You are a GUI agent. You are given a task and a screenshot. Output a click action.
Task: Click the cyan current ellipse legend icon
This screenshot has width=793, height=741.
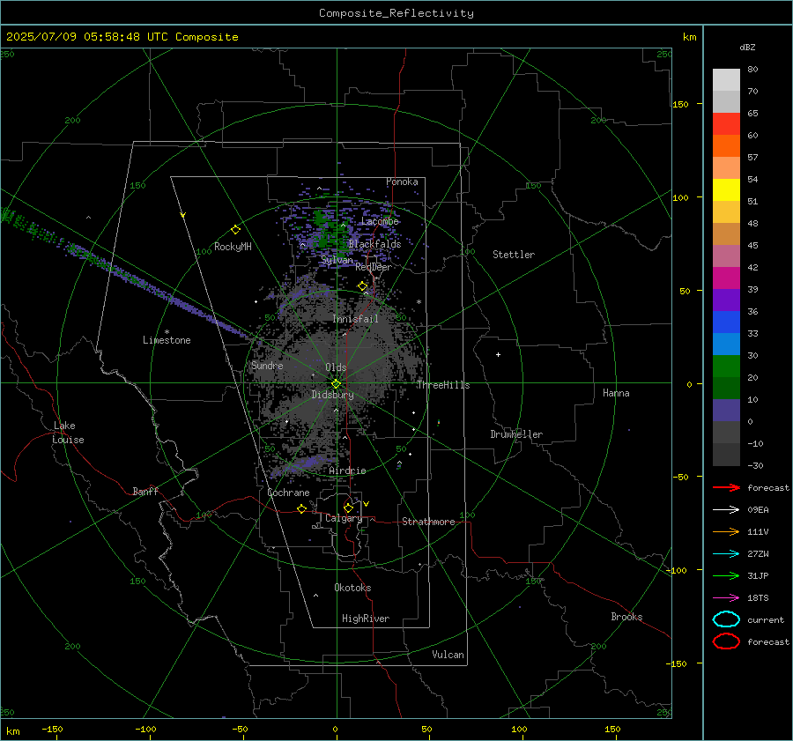pos(726,619)
